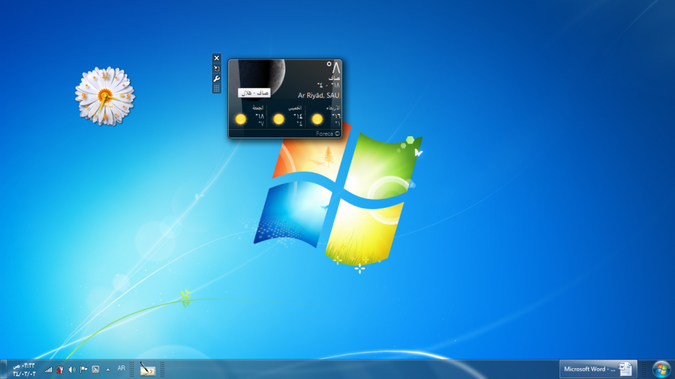This screenshot has height=379, width=675.
Task: Click the weather gadget wrench options icon
Action: click(x=217, y=78)
